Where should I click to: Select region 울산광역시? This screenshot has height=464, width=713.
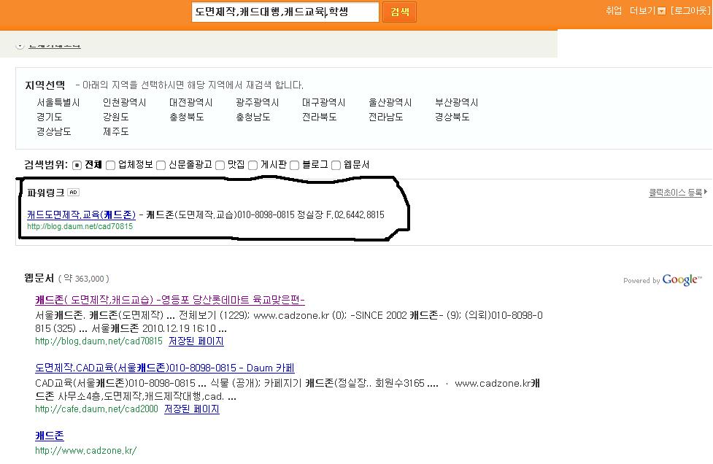pos(390,103)
